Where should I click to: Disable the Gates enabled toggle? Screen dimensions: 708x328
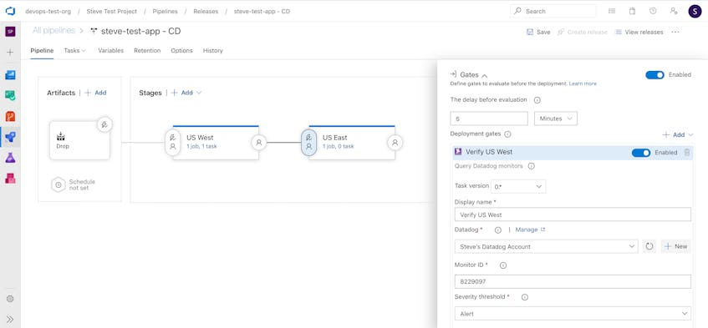click(x=655, y=75)
